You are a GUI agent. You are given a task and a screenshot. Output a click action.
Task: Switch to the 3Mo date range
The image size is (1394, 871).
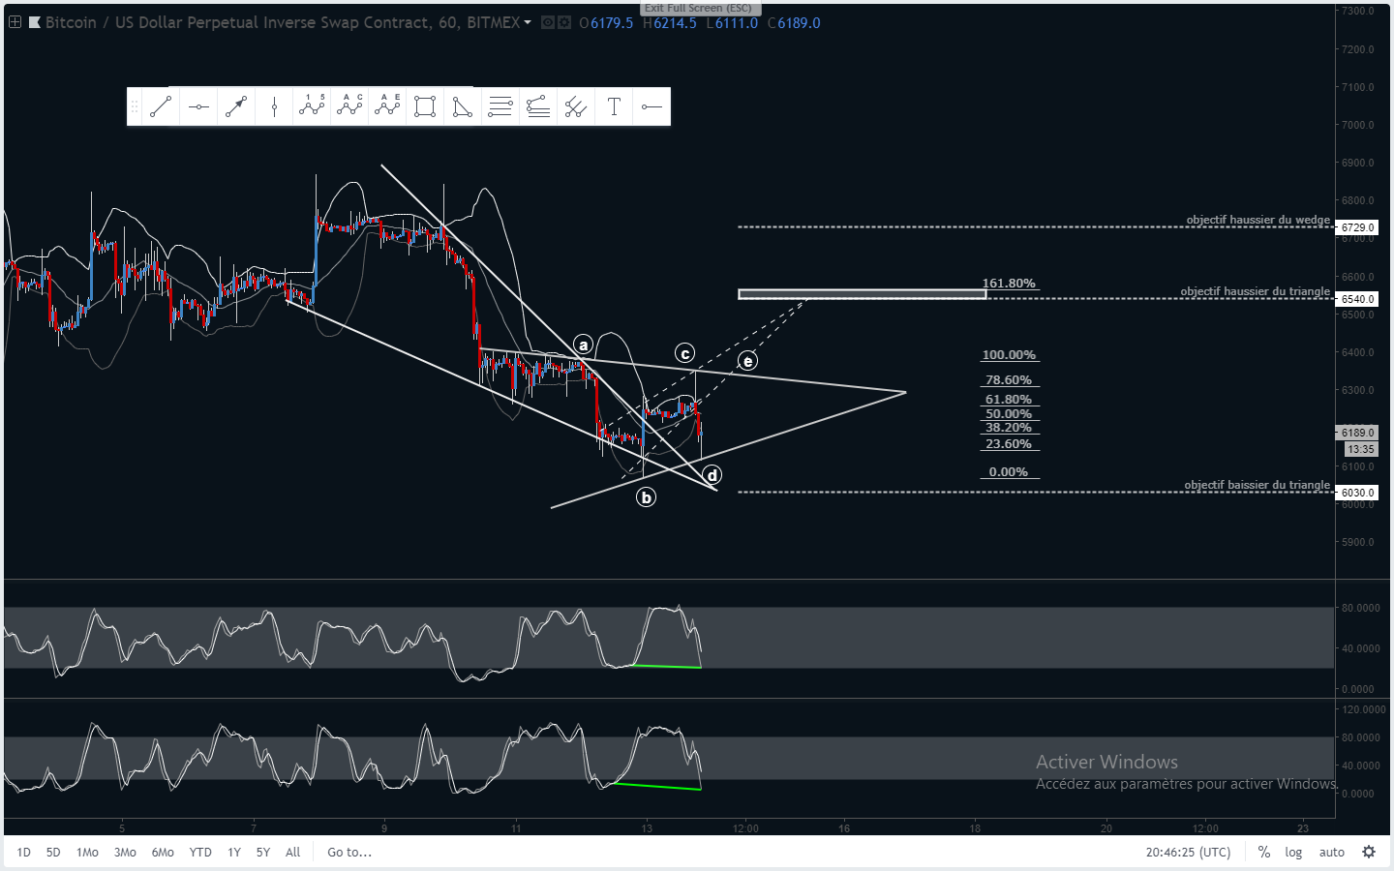coord(125,852)
